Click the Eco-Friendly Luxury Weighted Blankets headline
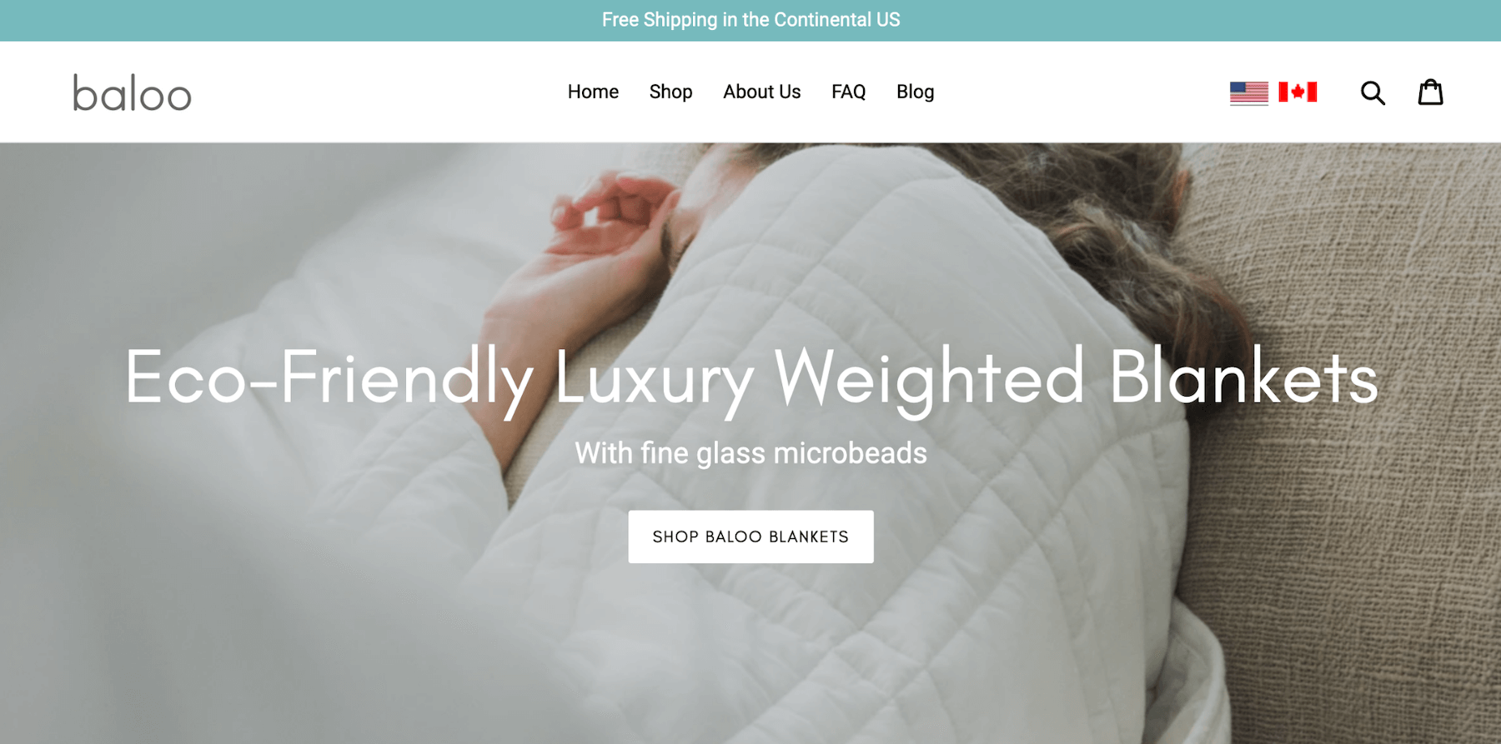This screenshot has height=744, width=1501. [x=750, y=379]
